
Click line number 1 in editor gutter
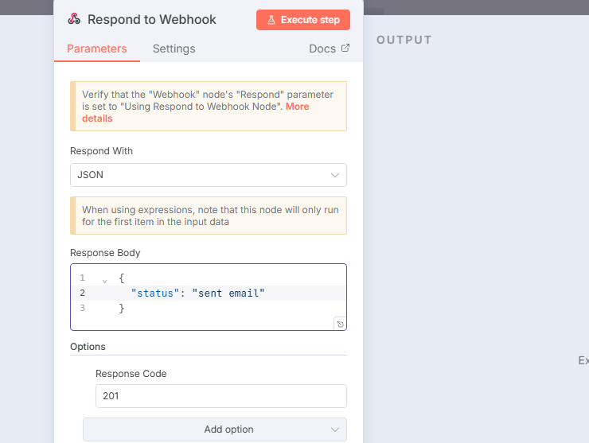point(82,278)
